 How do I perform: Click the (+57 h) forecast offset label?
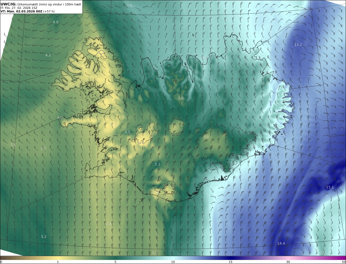coord(49,11)
